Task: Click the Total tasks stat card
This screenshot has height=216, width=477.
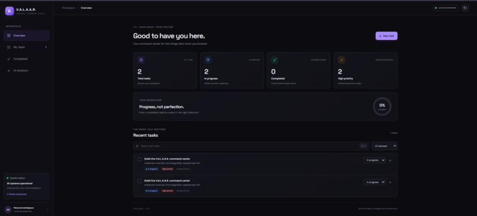Action: (165, 70)
